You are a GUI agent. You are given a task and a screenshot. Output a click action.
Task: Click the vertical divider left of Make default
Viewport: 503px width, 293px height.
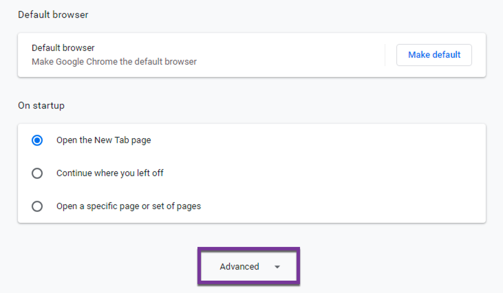pyautogui.click(x=385, y=55)
